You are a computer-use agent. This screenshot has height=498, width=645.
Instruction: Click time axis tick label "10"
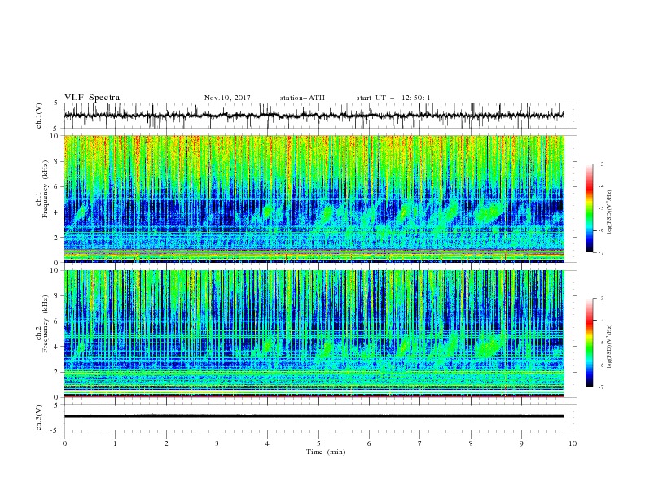pos(573,443)
